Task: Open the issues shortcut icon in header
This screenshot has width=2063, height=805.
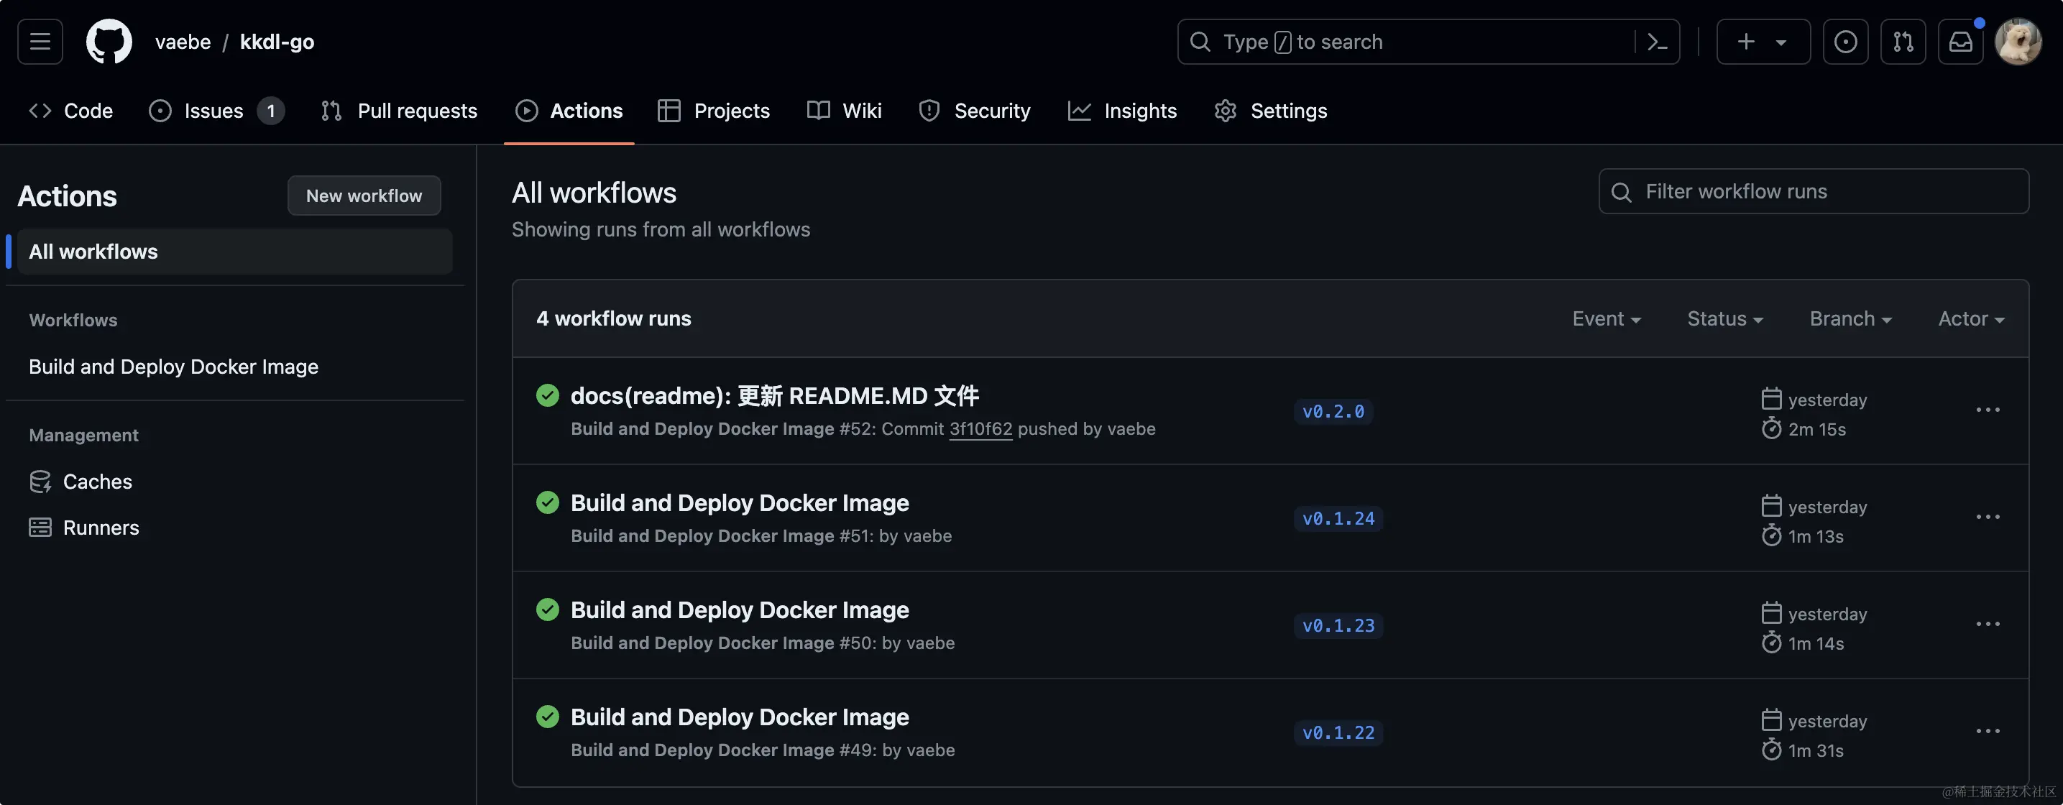Action: (1845, 42)
